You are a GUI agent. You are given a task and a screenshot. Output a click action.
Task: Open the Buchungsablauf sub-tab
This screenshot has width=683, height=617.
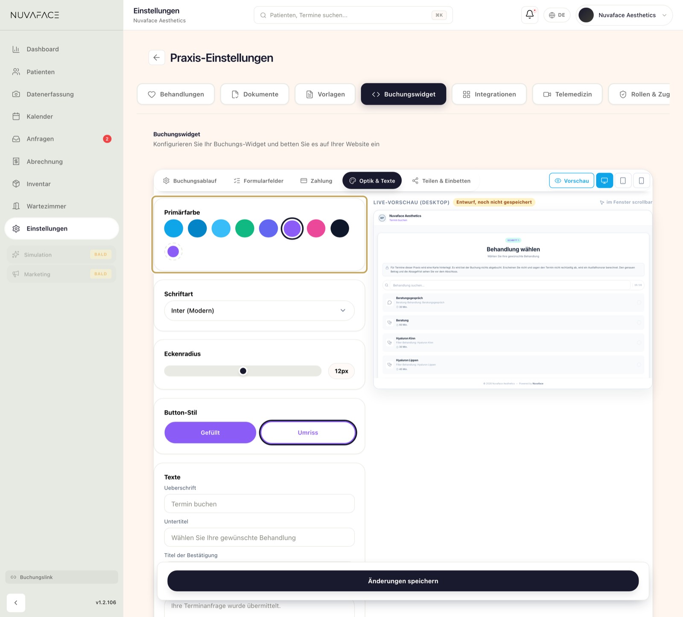(x=190, y=181)
